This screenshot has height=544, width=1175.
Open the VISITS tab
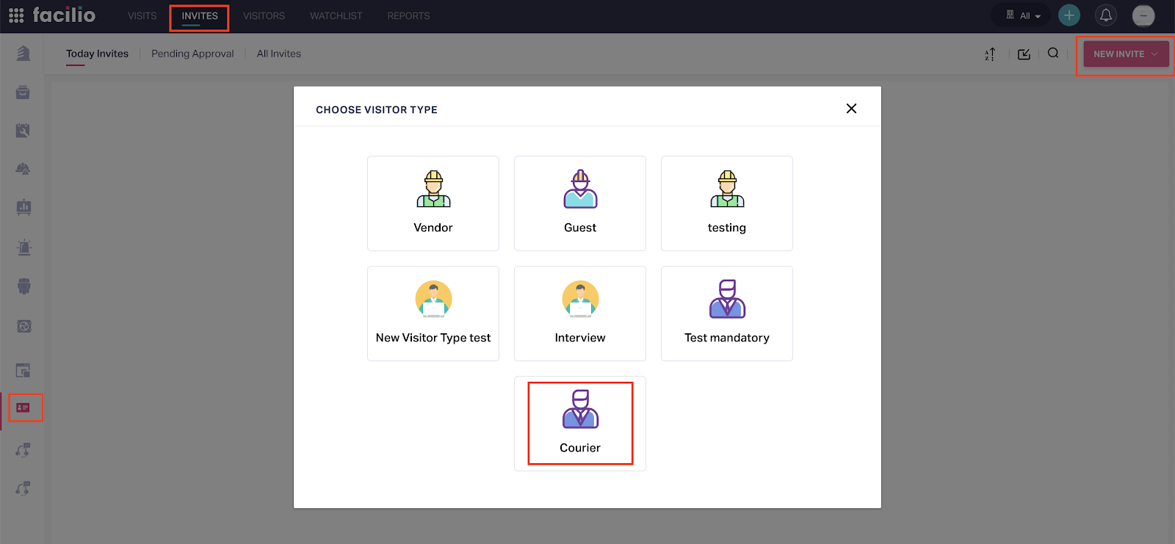(142, 16)
